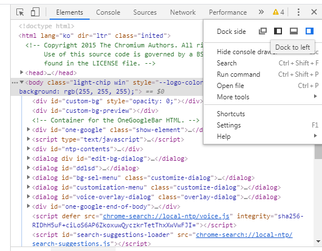Open the Help submenu
322x251 pixels.
[x=263, y=136]
